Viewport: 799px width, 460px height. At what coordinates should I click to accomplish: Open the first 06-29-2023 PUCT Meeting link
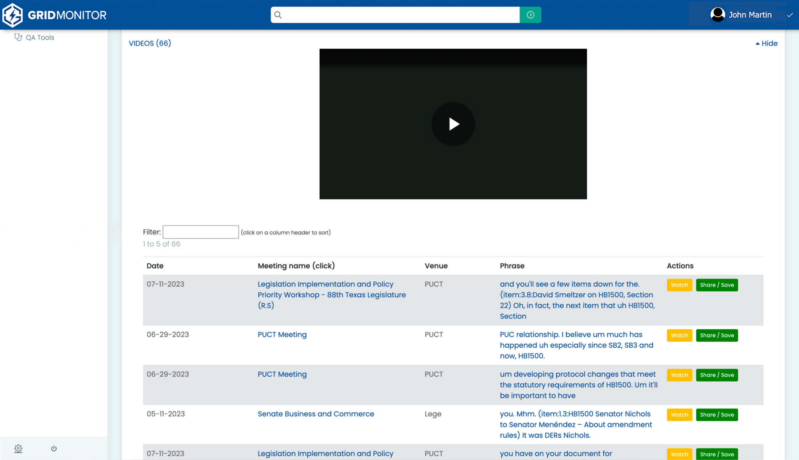tap(282, 335)
